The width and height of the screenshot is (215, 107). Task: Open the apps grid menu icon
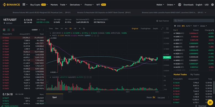24,4
